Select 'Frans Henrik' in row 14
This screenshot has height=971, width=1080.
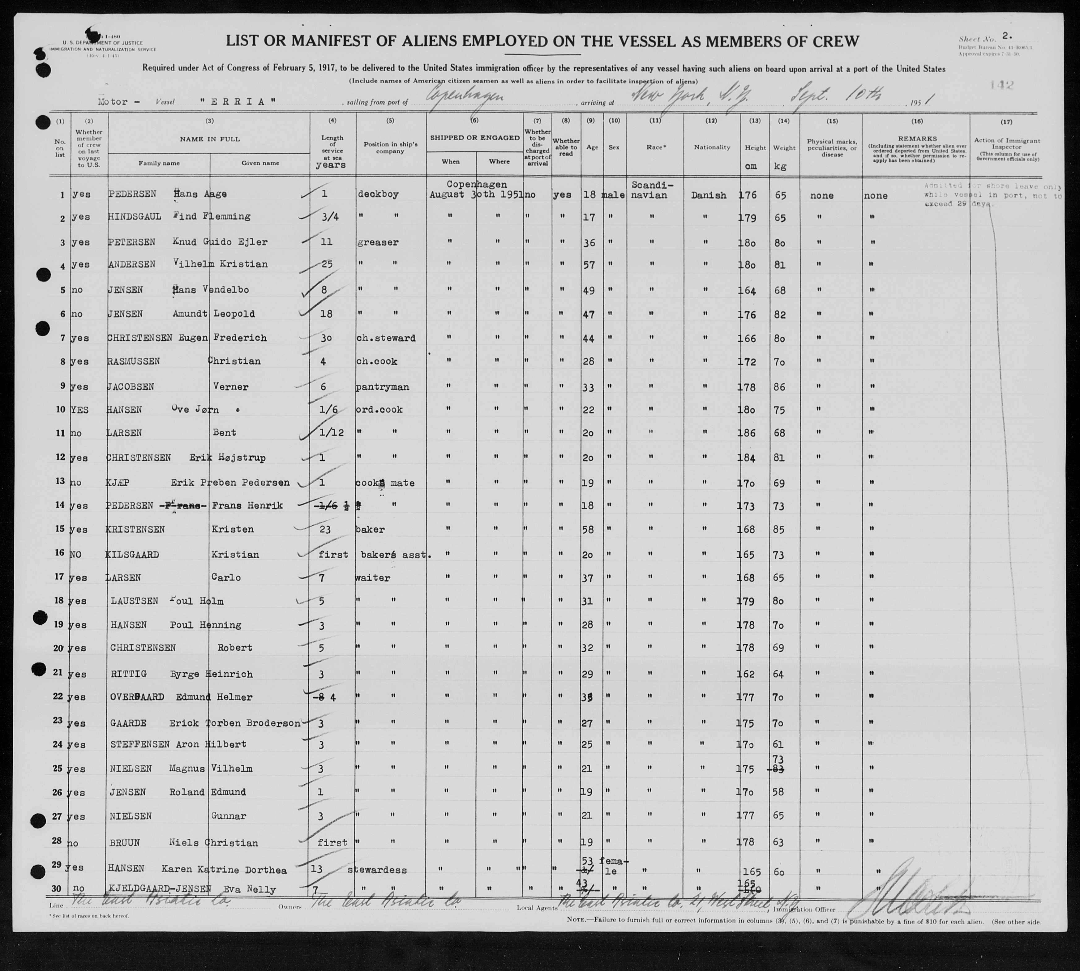(247, 505)
